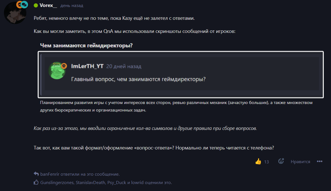The image size is (331, 191).
Task: Open the banFenrir reply link
Action: (x=50, y=174)
